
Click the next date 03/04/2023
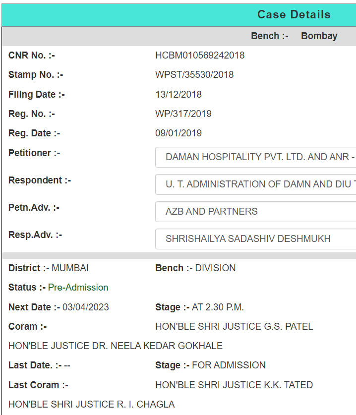pos(86,307)
